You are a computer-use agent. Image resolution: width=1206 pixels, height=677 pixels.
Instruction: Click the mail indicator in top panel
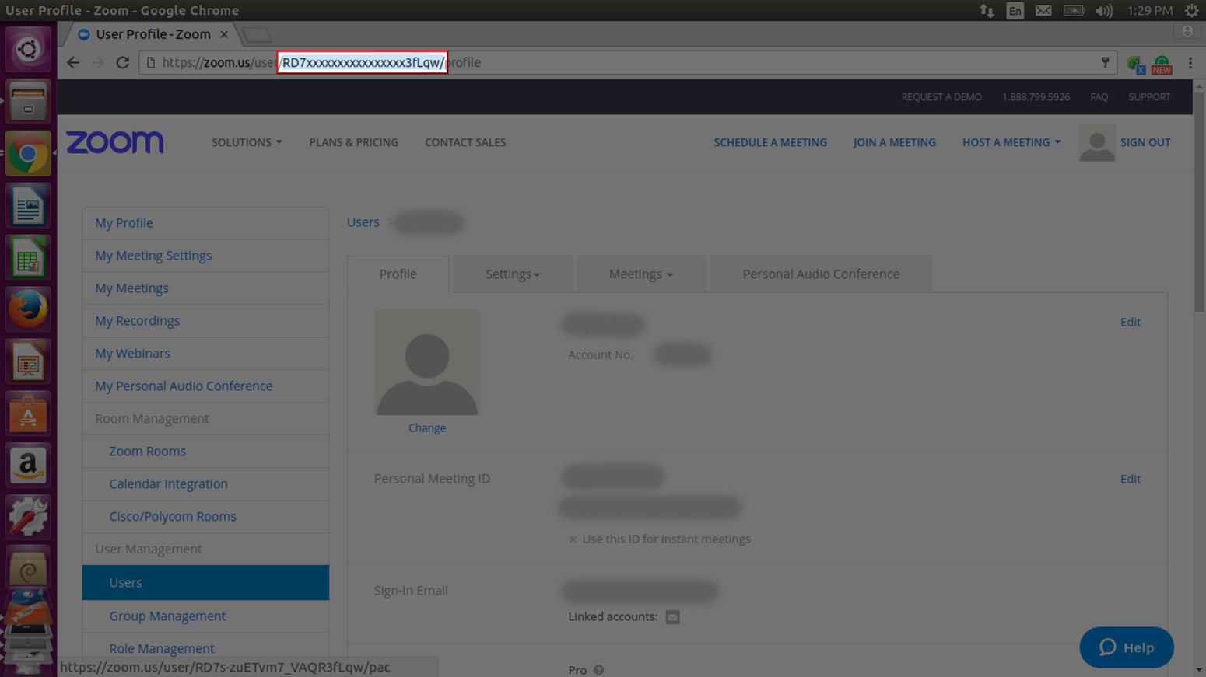1043,10
